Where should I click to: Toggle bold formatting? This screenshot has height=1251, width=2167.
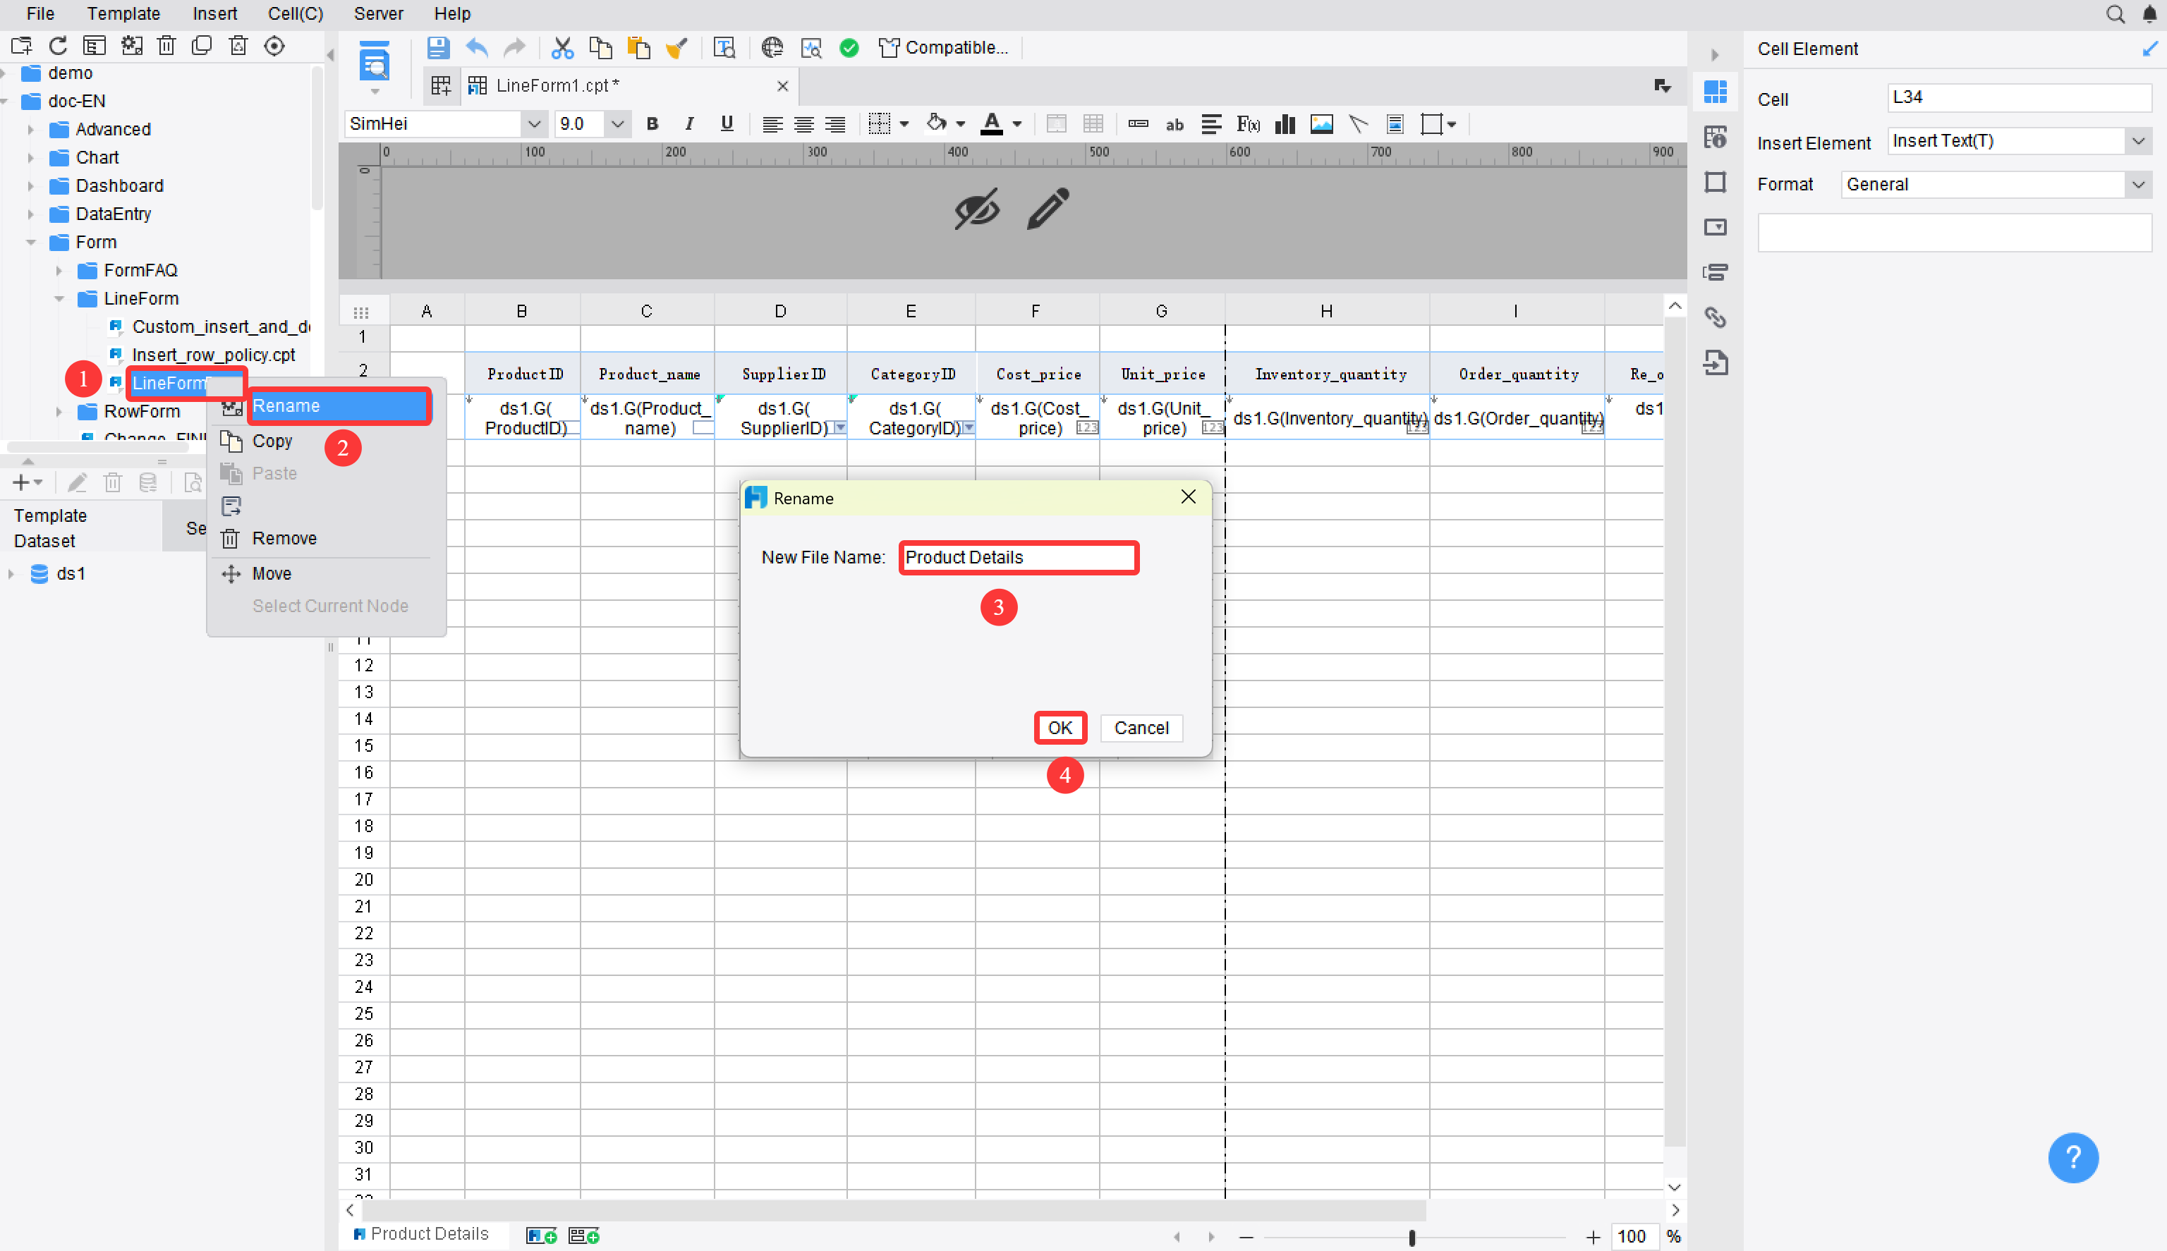[653, 123]
